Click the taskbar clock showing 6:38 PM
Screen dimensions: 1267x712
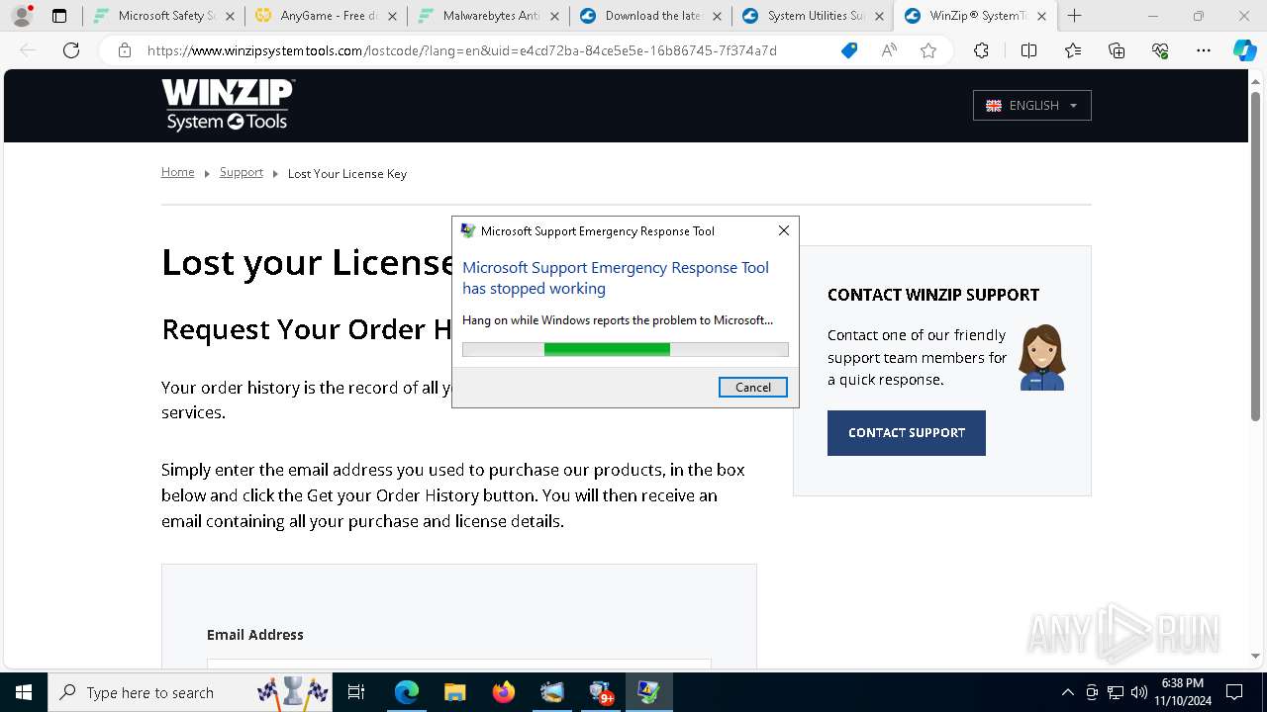click(1183, 692)
